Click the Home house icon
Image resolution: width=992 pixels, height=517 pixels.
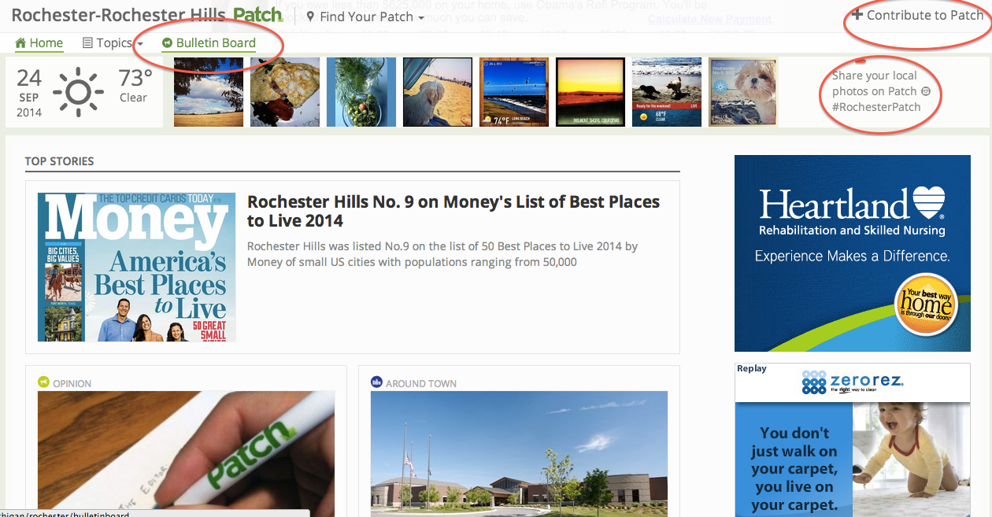20,43
